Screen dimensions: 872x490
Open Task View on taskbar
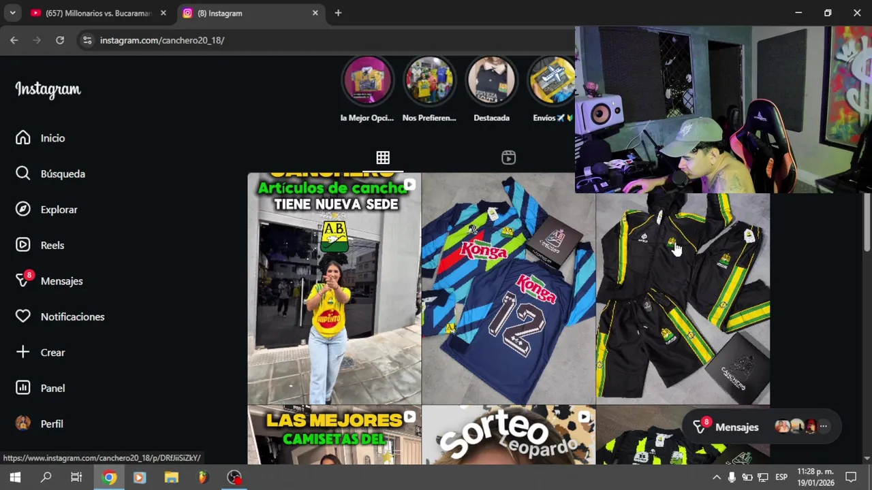pos(76,477)
